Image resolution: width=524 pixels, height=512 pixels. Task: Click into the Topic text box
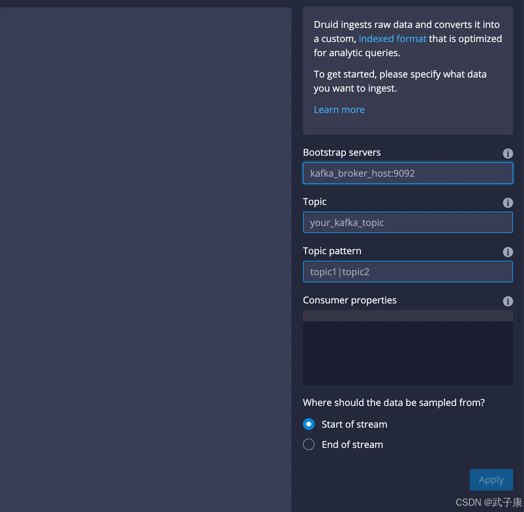point(408,223)
